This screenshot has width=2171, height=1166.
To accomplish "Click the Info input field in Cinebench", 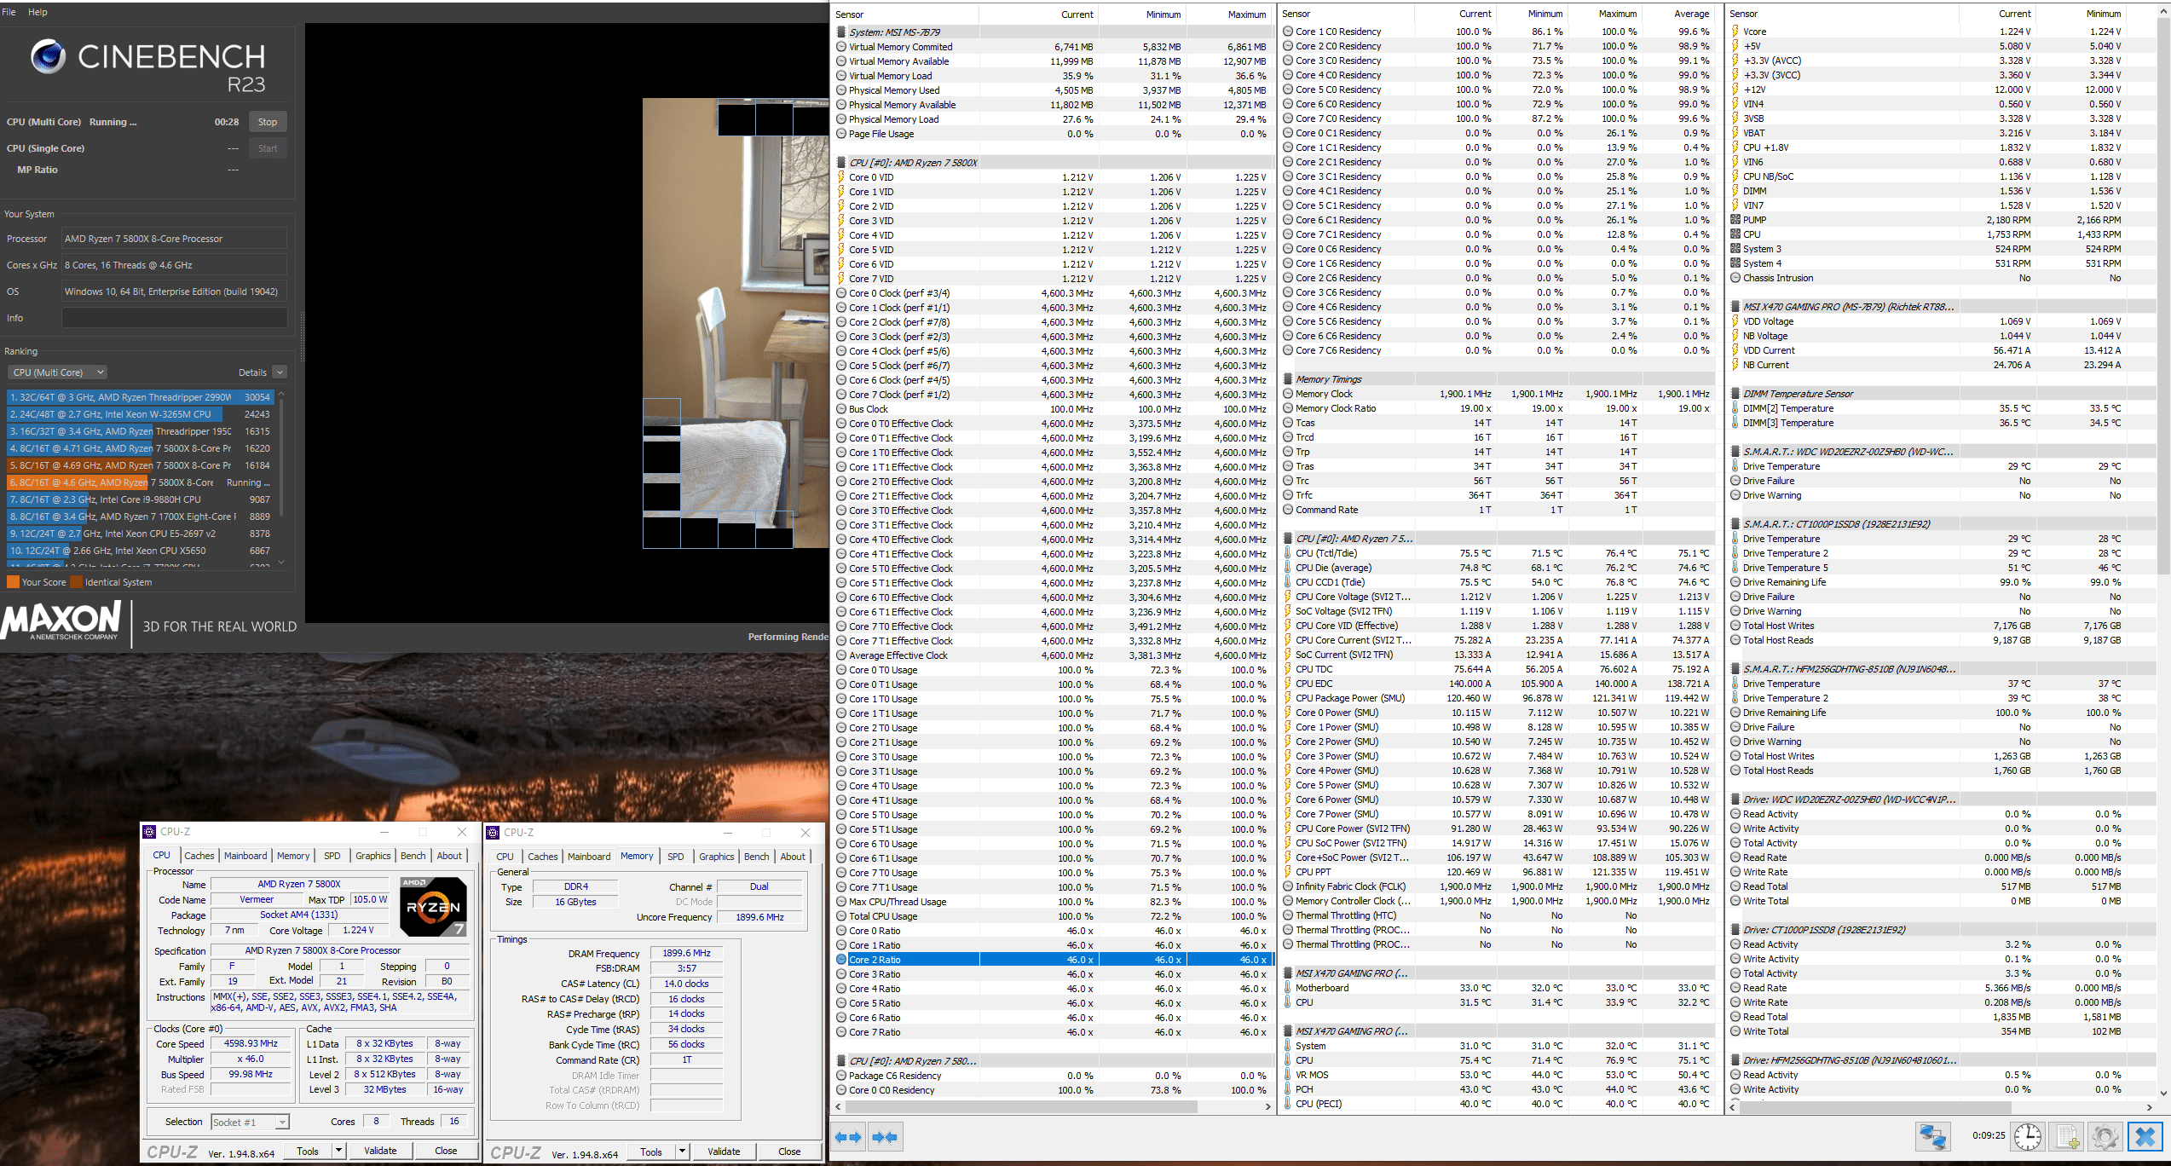I will pyautogui.click(x=175, y=318).
